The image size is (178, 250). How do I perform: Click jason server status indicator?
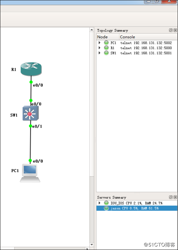tap(106, 208)
